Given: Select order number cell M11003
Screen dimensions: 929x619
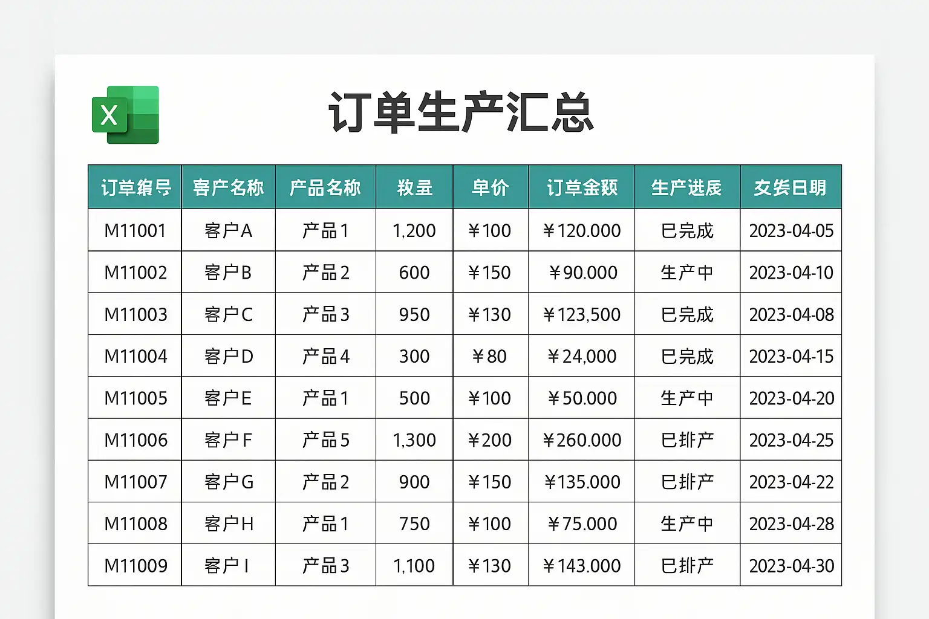Looking at the screenshot, I should point(135,314).
